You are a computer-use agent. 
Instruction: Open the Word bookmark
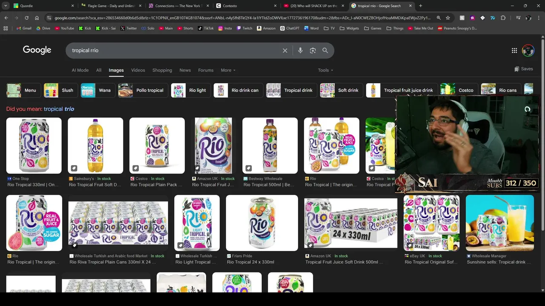(311, 28)
